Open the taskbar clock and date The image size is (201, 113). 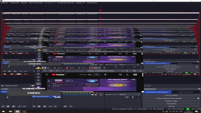[x=188, y=111]
